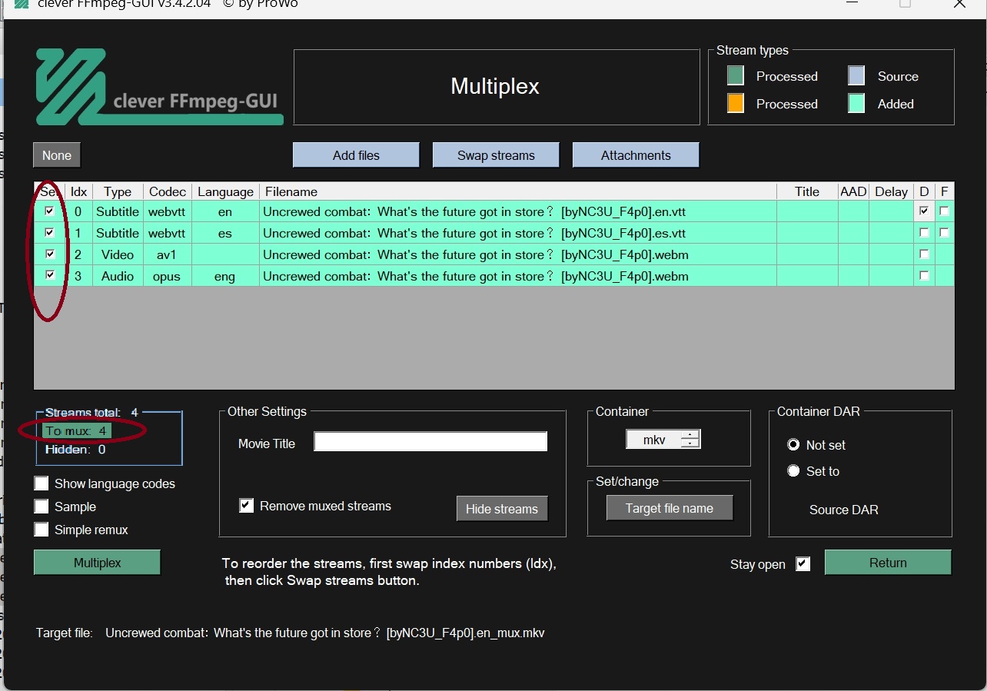Click the opus codec cell

[168, 276]
